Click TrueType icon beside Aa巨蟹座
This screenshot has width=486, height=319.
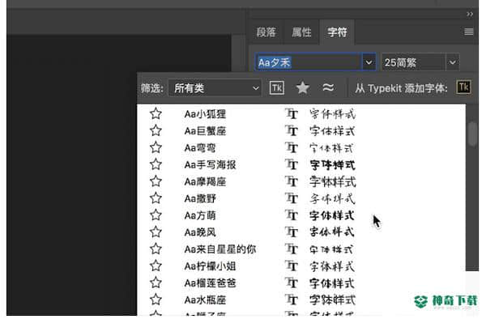pos(292,130)
